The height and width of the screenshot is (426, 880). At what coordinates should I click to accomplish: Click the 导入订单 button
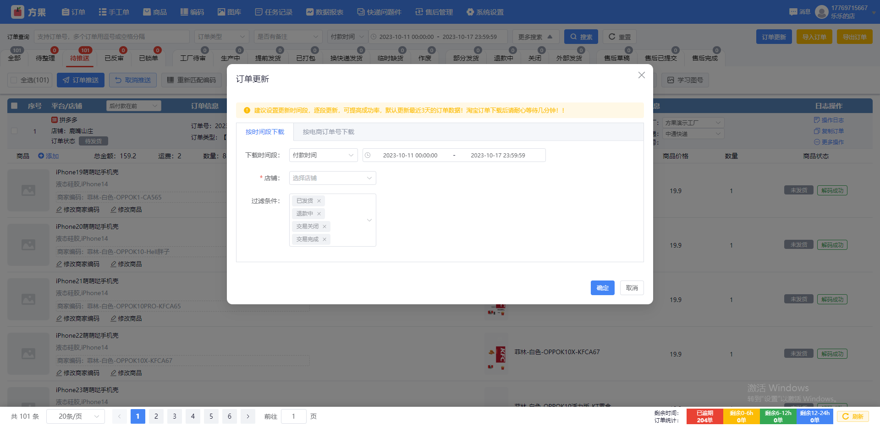[814, 37]
